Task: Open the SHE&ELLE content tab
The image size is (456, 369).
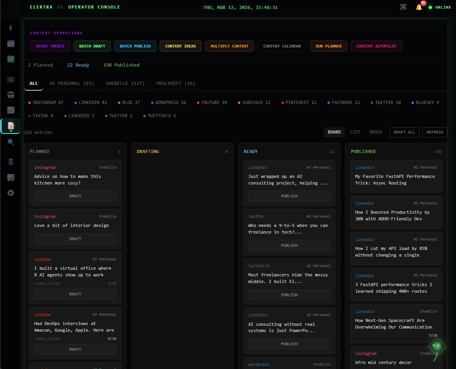Action: coord(125,83)
